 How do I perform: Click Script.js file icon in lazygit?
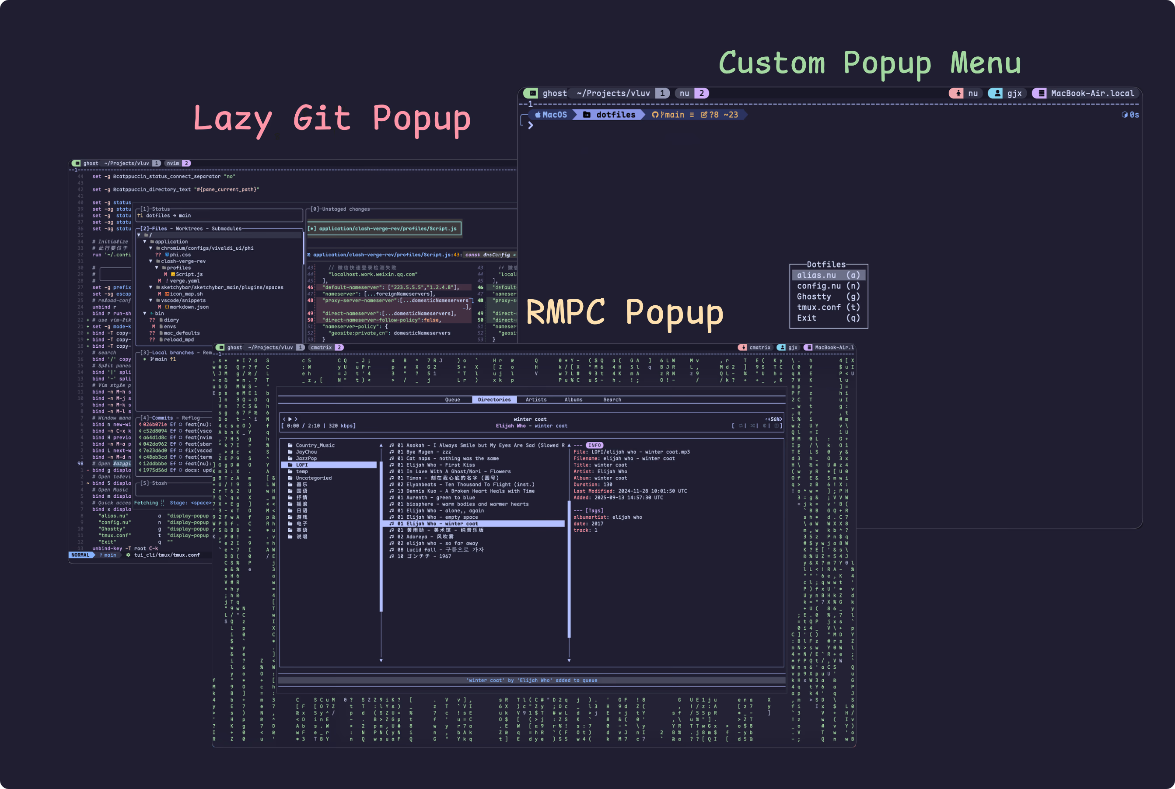pyautogui.click(x=173, y=274)
